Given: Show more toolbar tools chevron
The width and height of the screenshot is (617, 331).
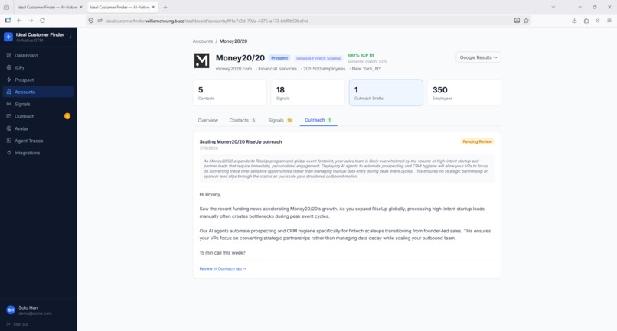Looking at the screenshot, I should pos(598,21).
